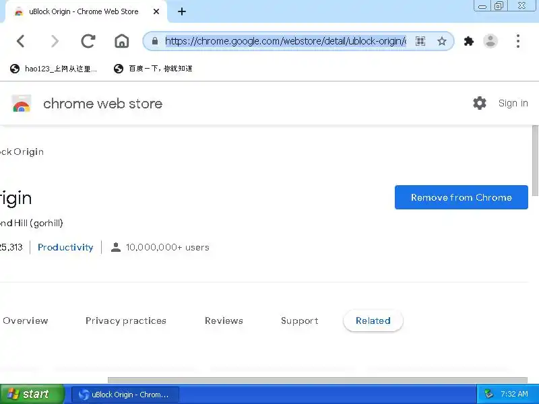This screenshot has width=539, height=404.
Task: Open the QR code icon in address bar
Action: 420,41
